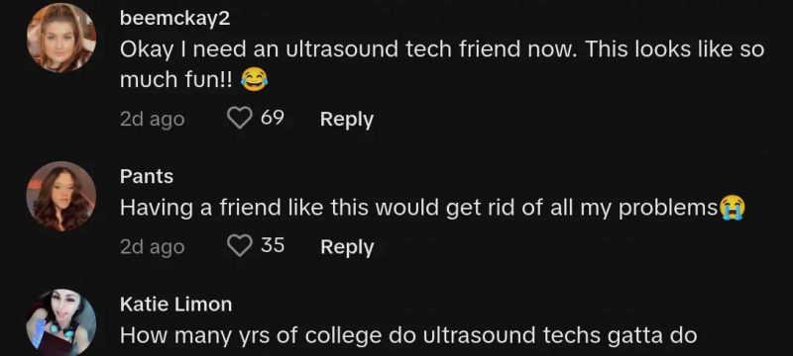Like beemckay2's comment with the heart icon
The image size is (793, 356).
[240, 119]
